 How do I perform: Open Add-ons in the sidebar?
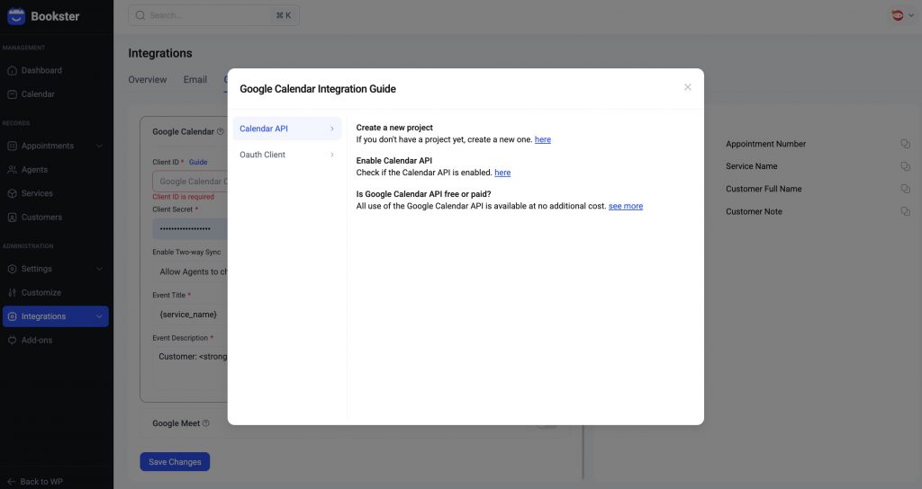point(57,340)
